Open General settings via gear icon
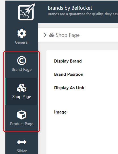Image resolution: width=118 pixels, height=154 pixels. point(22,33)
